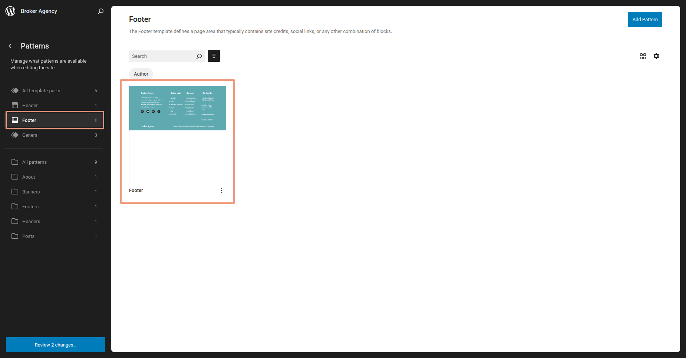Open the site search magnifier icon
The width and height of the screenshot is (686, 358).
100,11
